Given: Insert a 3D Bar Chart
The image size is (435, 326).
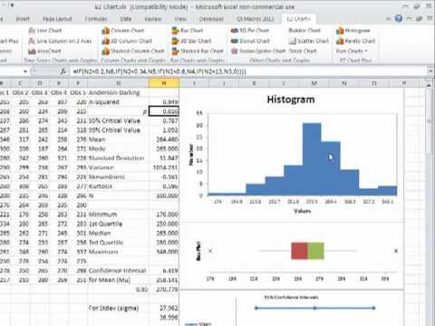Looking at the screenshot, I should click(191, 41).
